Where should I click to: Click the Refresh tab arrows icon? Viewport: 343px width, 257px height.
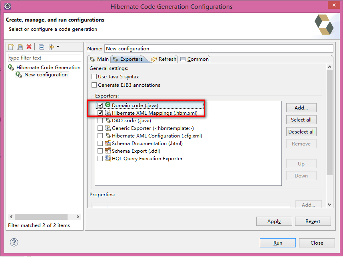tap(154, 59)
